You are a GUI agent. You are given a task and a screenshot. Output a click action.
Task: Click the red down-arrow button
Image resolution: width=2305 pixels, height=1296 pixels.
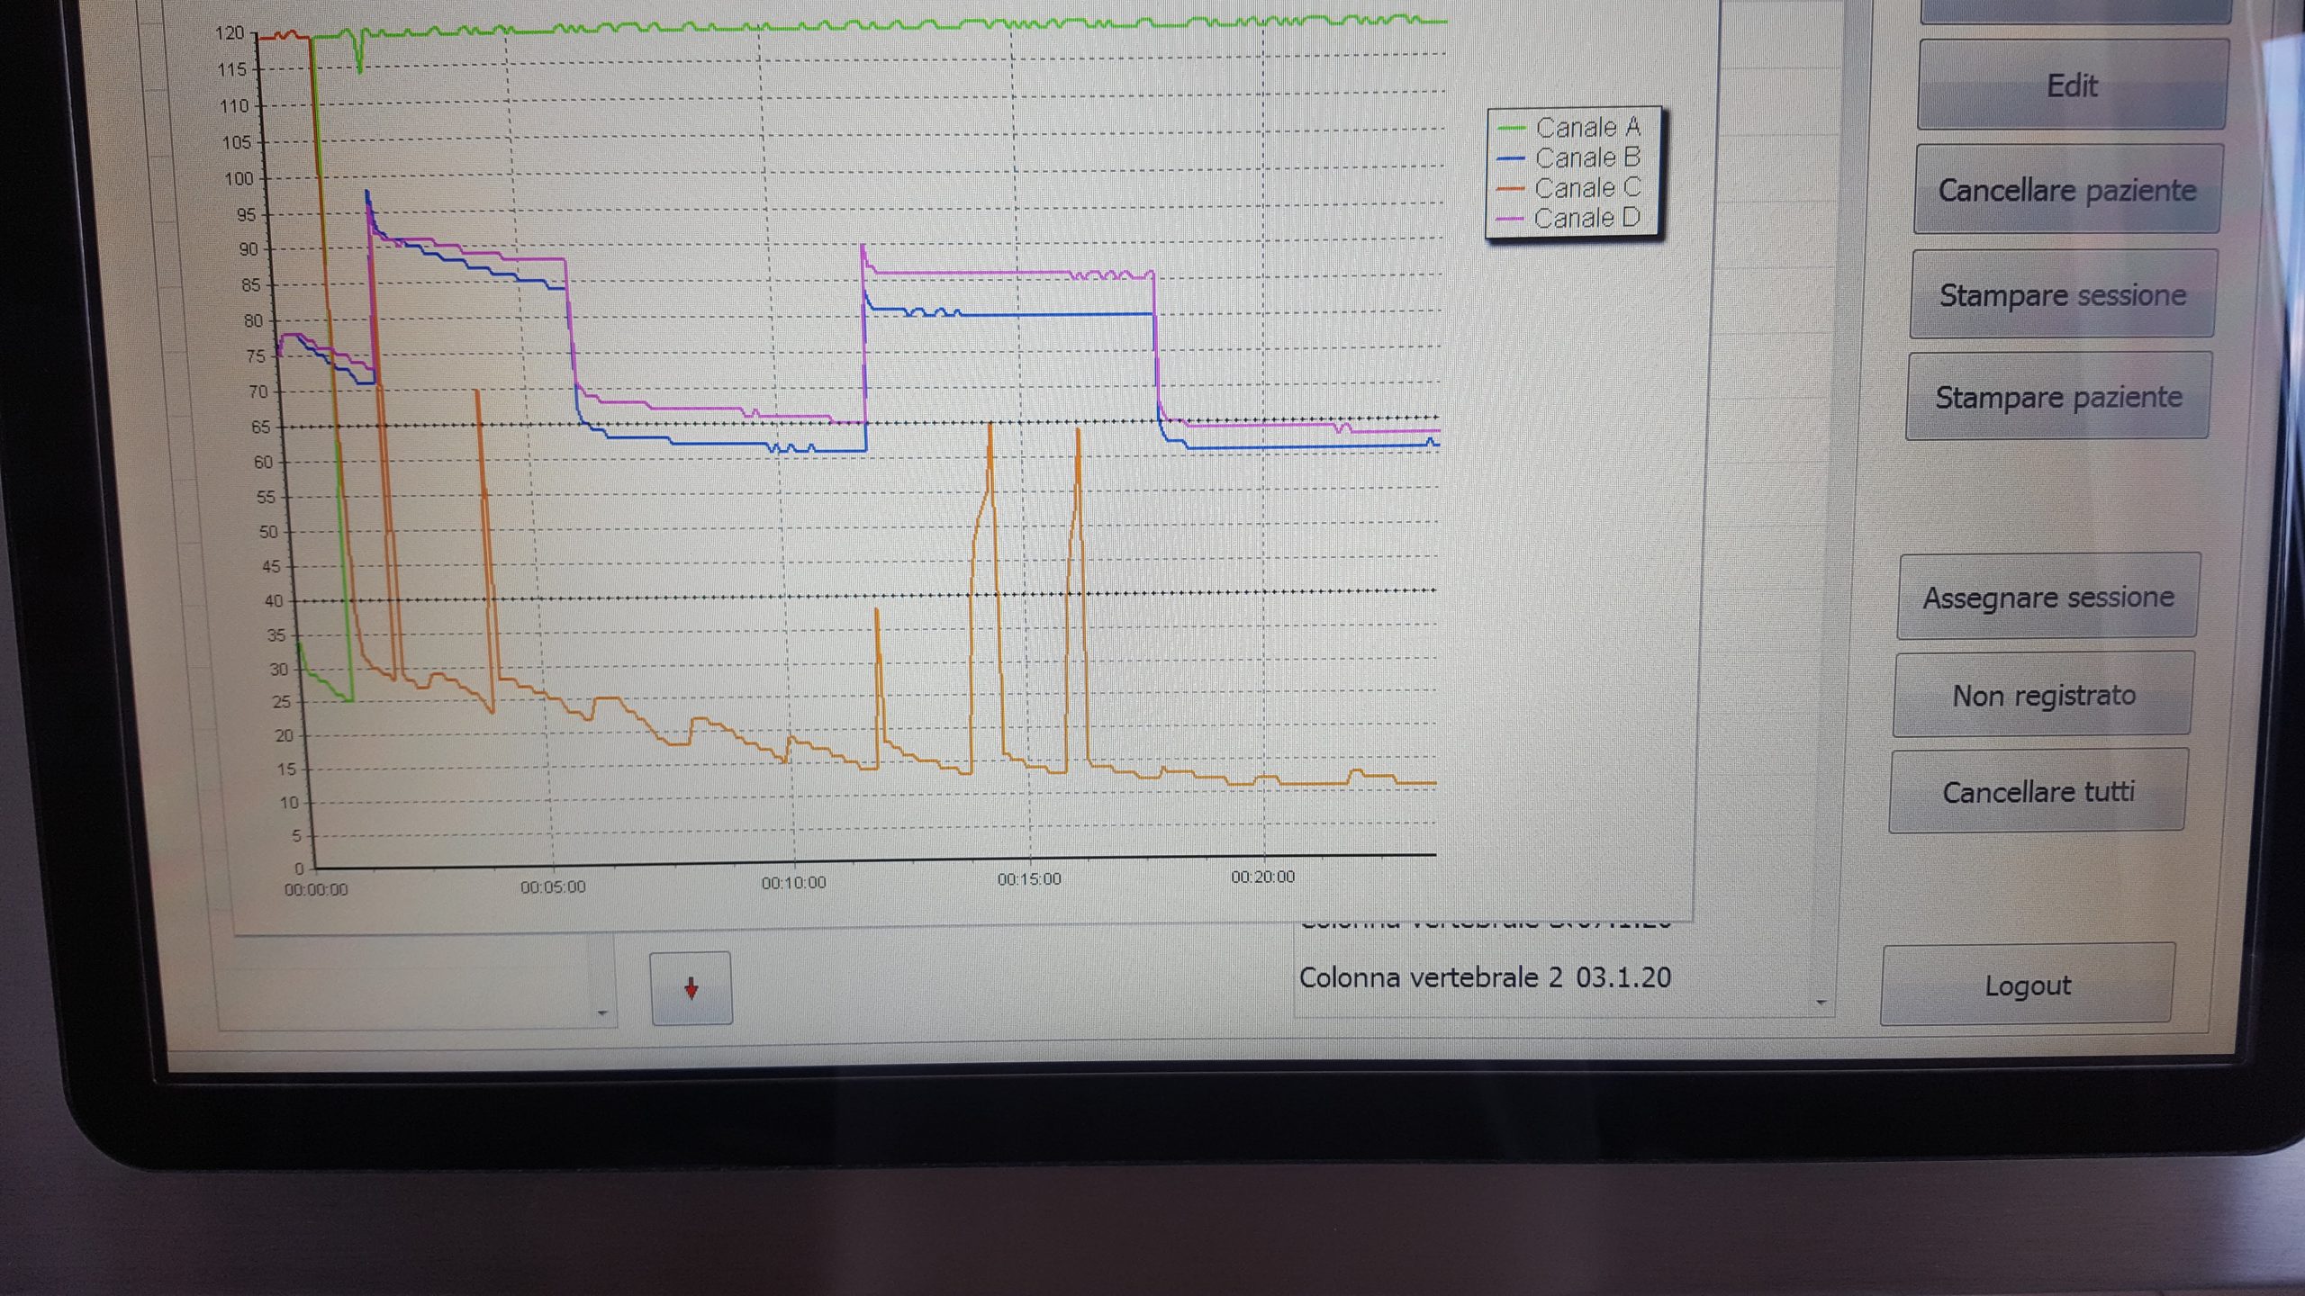tap(691, 988)
